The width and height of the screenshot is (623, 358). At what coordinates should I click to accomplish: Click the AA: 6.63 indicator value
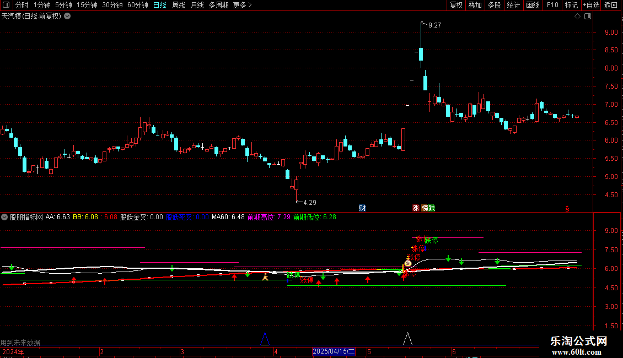click(57, 217)
